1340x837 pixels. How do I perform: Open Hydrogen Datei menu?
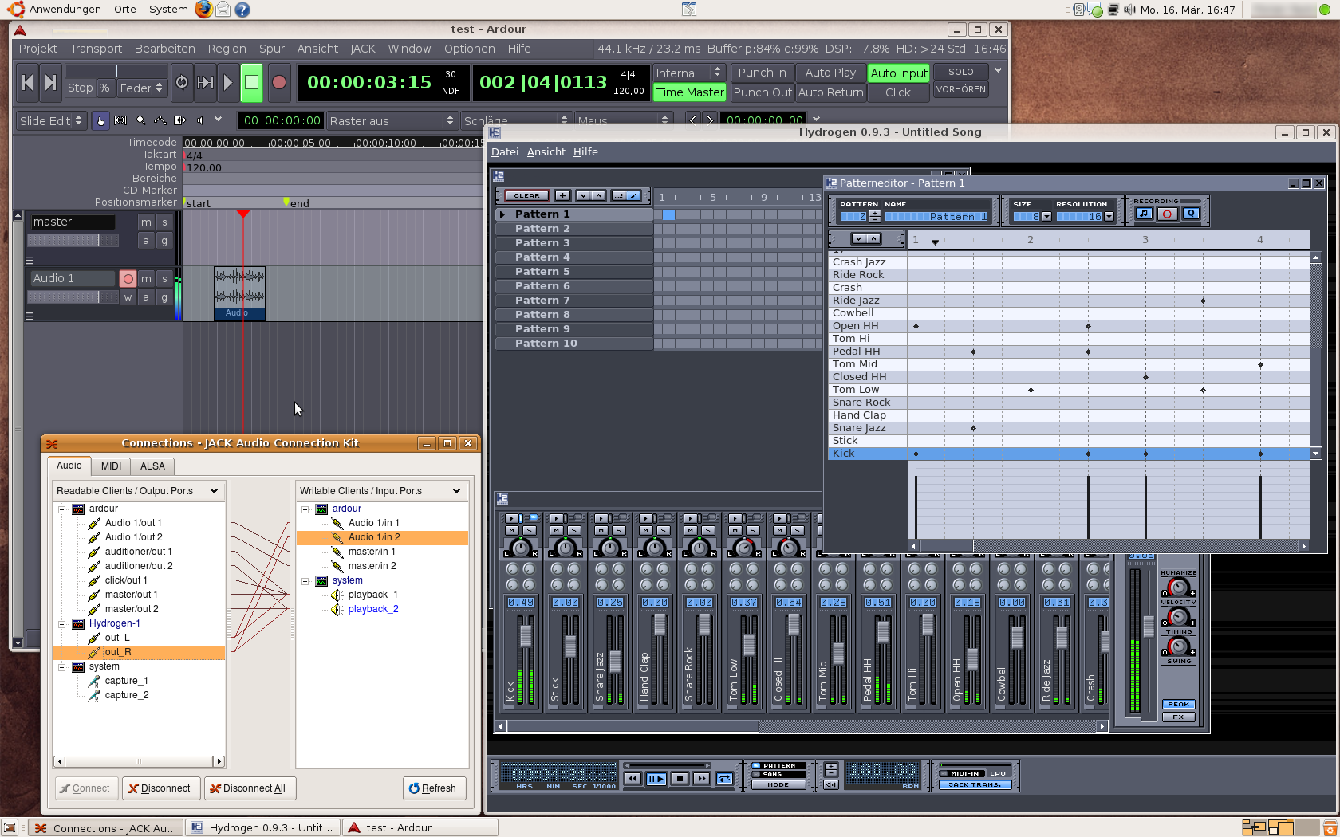coord(505,152)
